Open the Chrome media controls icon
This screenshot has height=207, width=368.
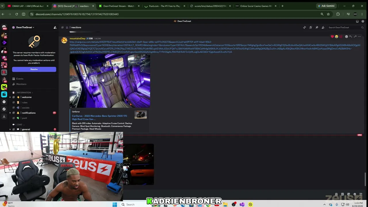tap(348, 14)
